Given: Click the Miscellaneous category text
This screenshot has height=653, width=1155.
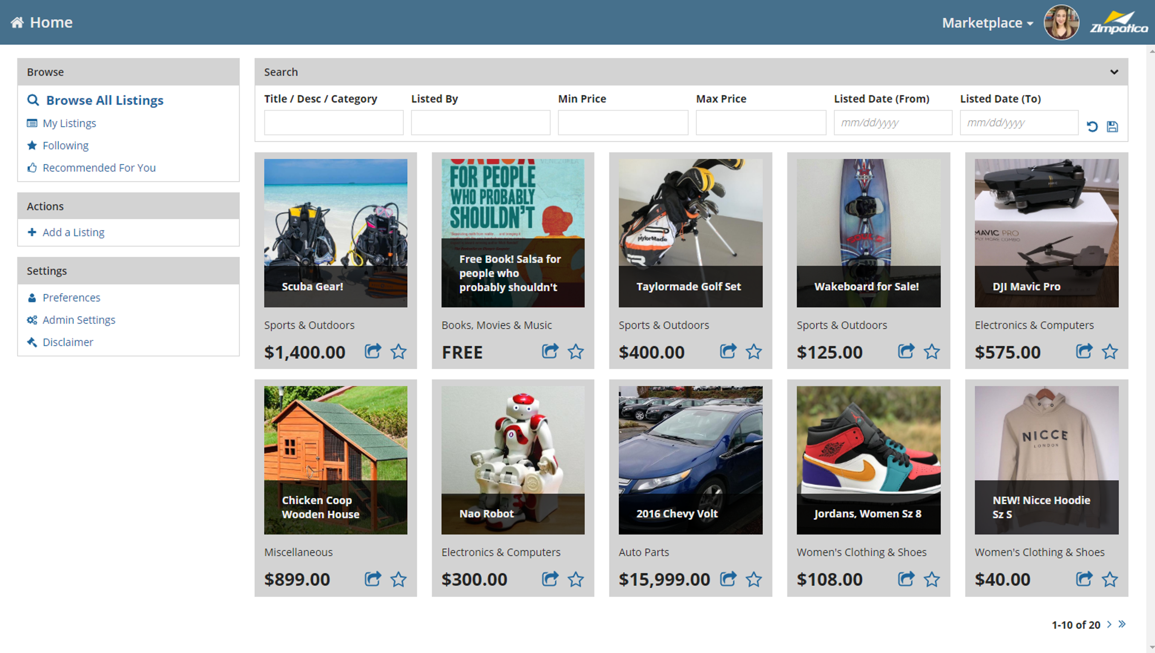Looking at the screenshot, I should [298, 552].
